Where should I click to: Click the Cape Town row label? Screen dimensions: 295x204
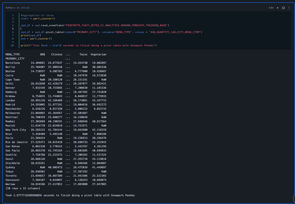(x=12, y=80)
